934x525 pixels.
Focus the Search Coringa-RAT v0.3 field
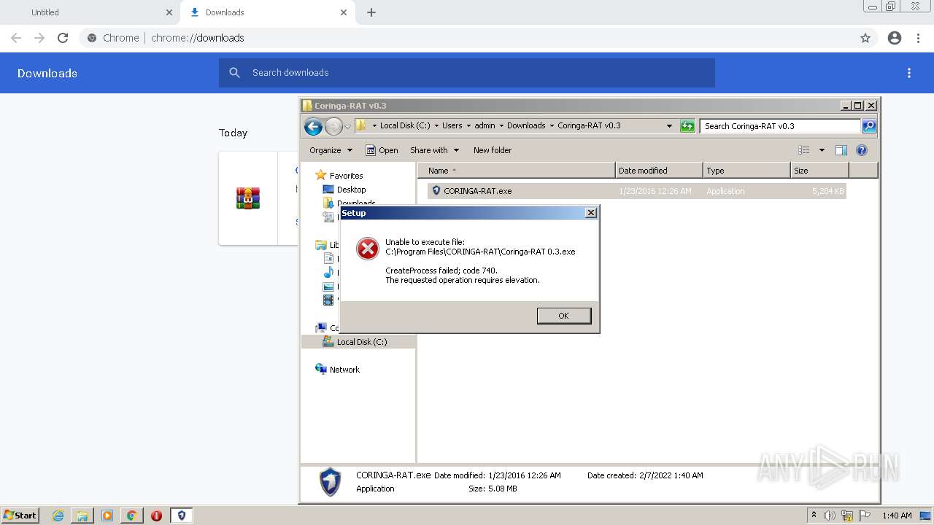click(x=780, y=126)
